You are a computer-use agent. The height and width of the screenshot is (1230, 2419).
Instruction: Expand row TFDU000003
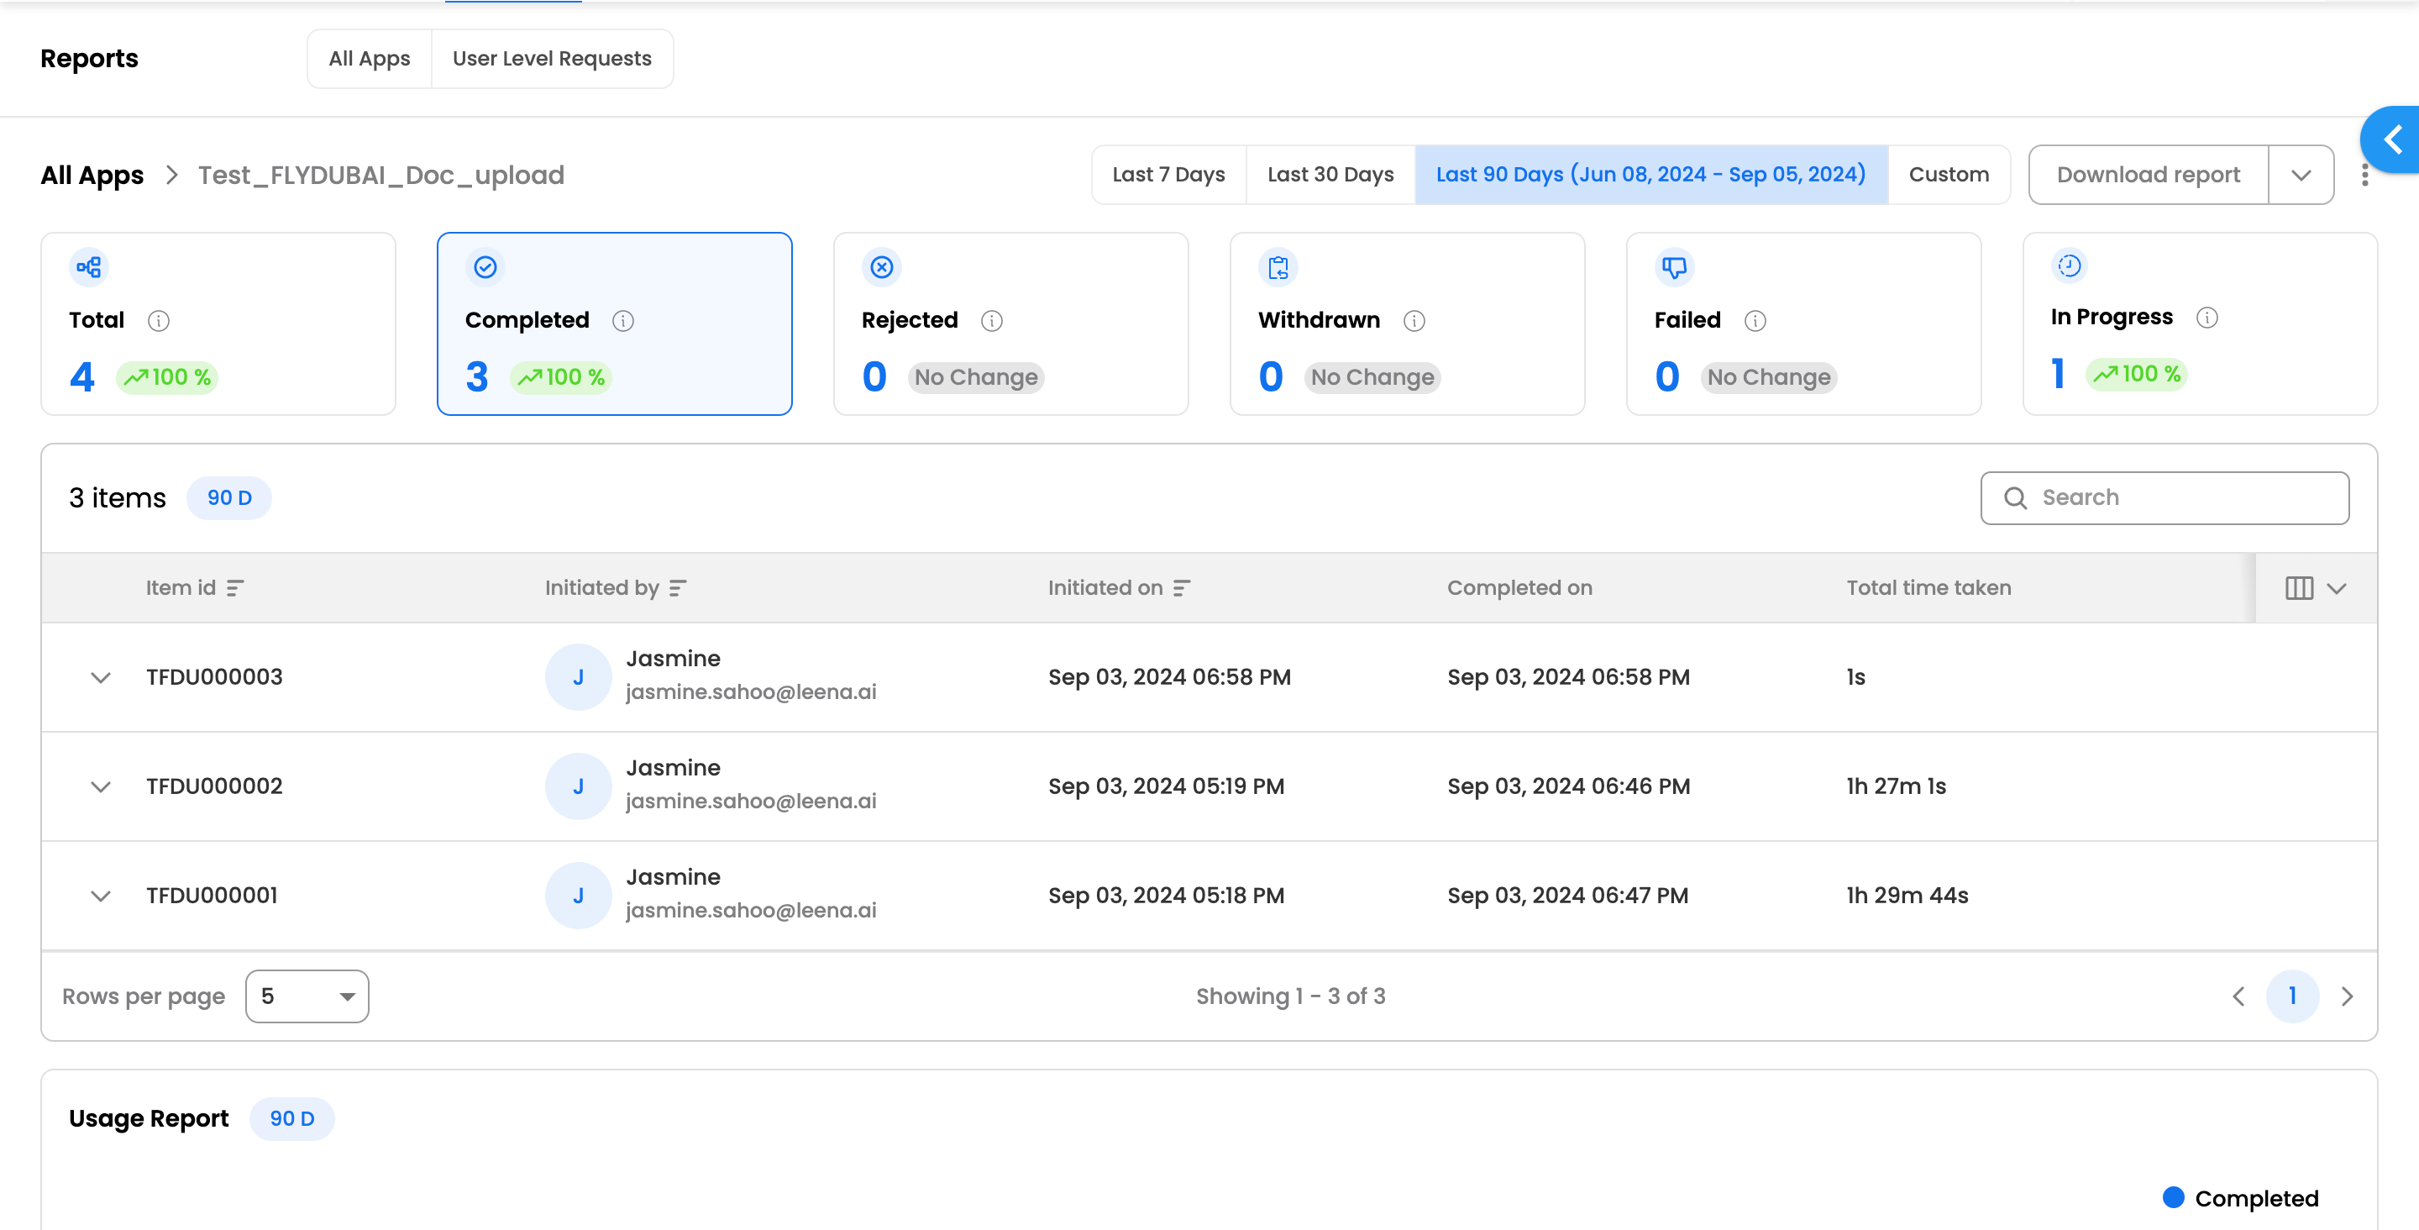(101, 677)
